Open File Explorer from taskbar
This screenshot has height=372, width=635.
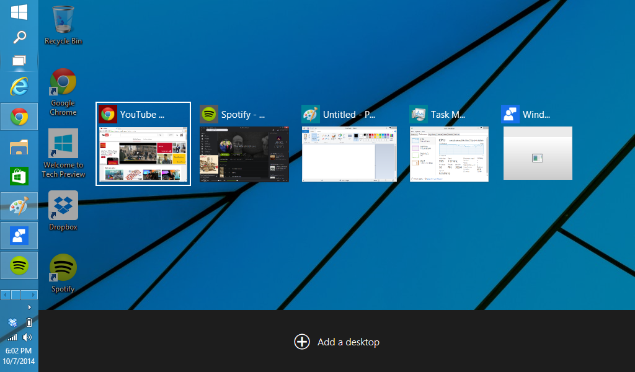(19, 148)
